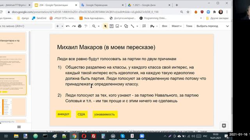
Task: Switch to the Google Переводчик tab
Action: coord(102,5)
